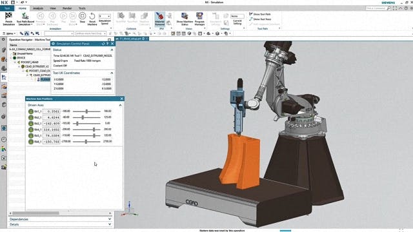Open the Quick Access save icon beside NX logo
The height and width of the screenshot is (232, 413).
pyautogui.click(x=13, y=3)
